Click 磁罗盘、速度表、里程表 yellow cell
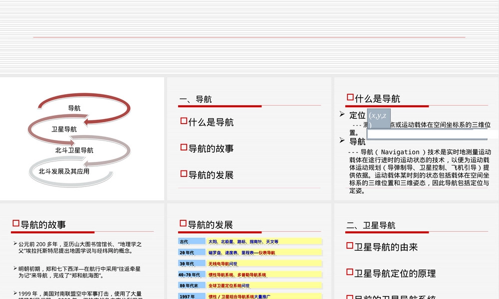The image size is (499, 299). click(264, 253)
